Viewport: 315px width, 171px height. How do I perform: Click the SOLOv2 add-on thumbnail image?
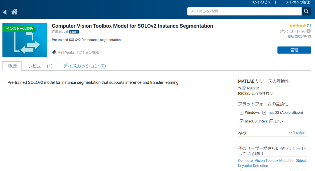click(25, 40)
